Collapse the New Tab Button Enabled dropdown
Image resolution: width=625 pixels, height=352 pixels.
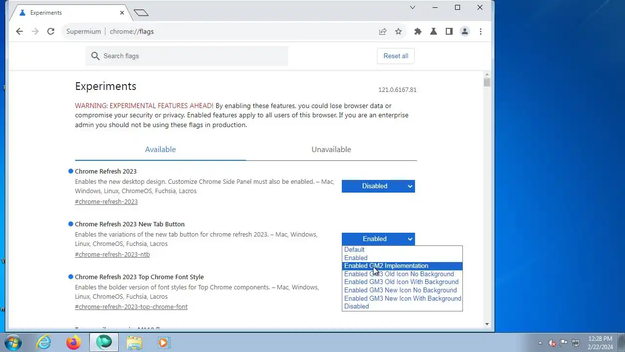(x=378, y=239)
